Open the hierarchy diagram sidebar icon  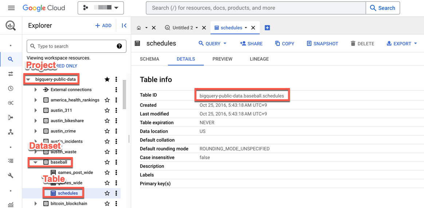coord(11,132)
